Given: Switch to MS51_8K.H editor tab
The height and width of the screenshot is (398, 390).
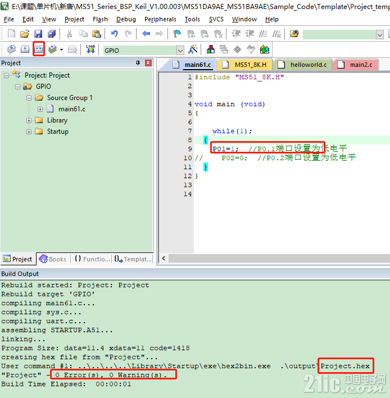Looking at the screenshot, I should [245, 65].
